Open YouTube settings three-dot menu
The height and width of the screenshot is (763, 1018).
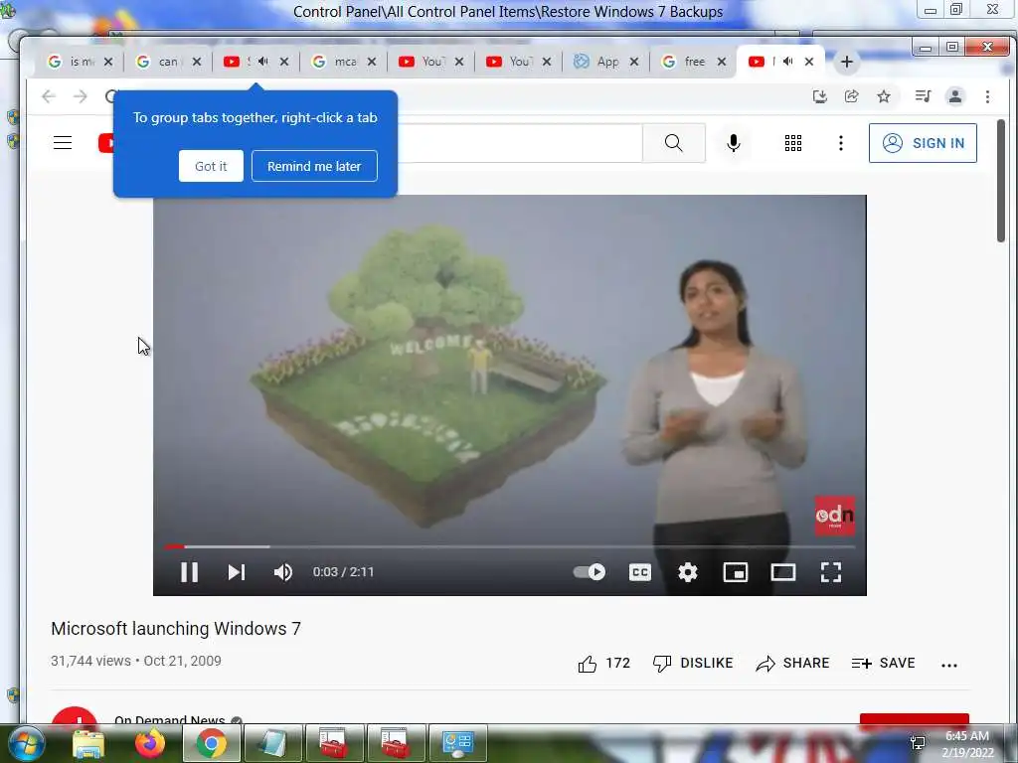click(x=841, y=143)
